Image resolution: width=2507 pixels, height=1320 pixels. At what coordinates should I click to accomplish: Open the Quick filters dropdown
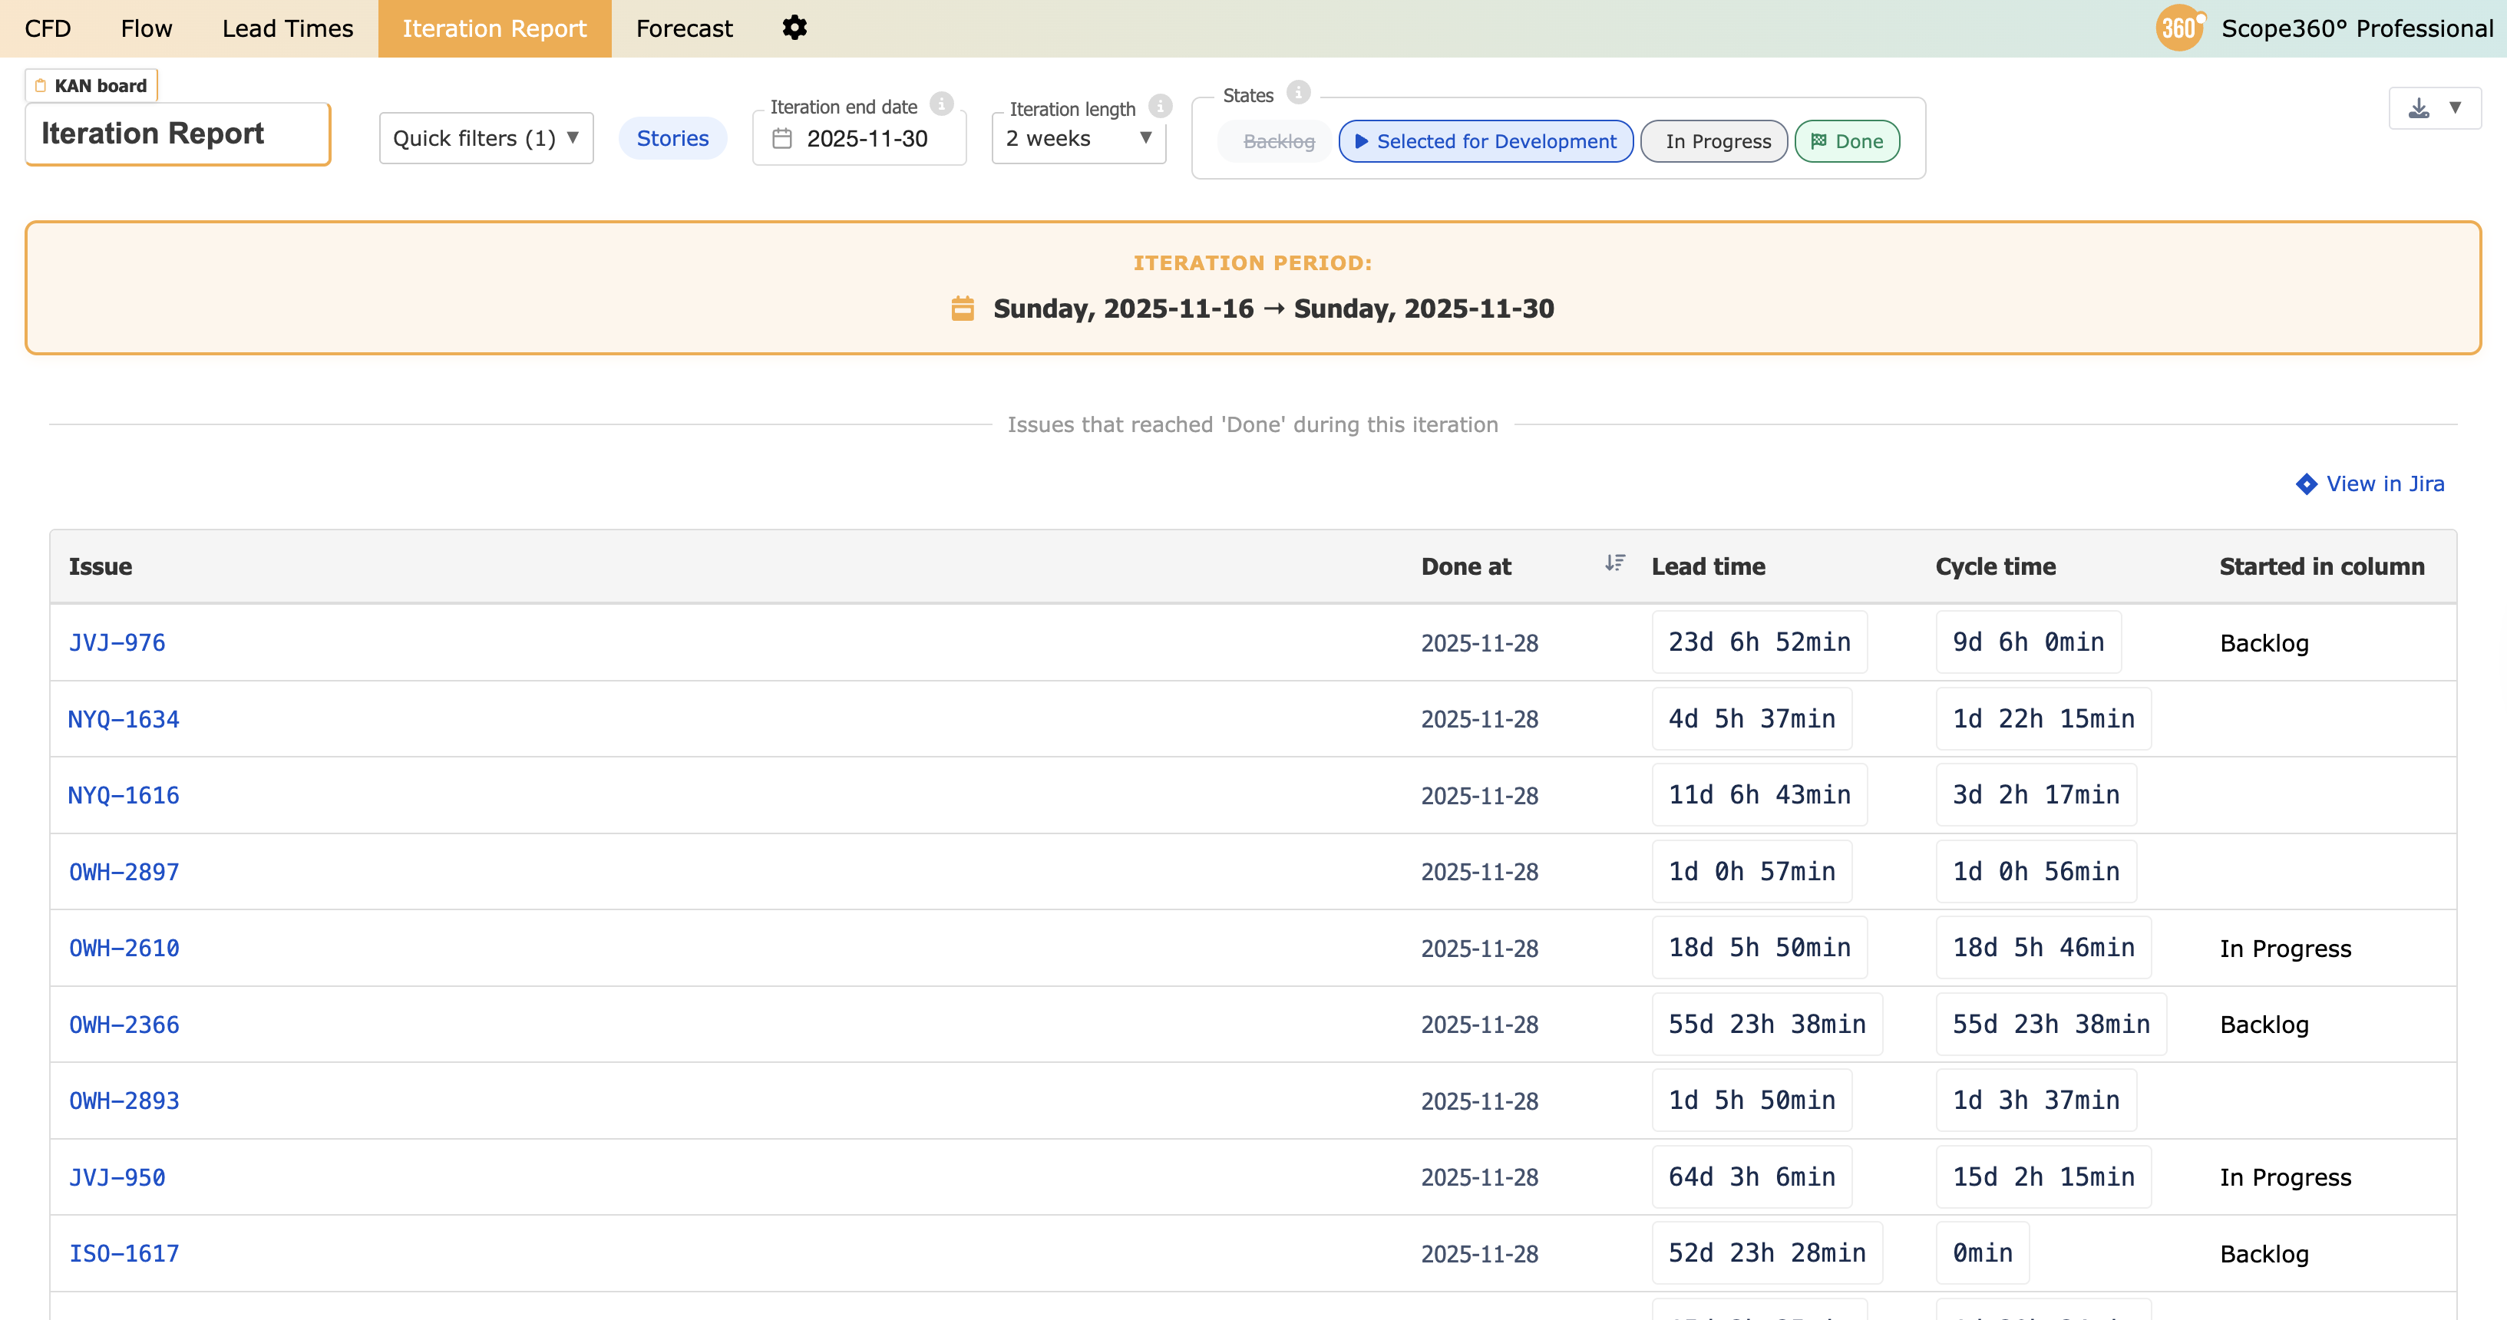point(486,139)
